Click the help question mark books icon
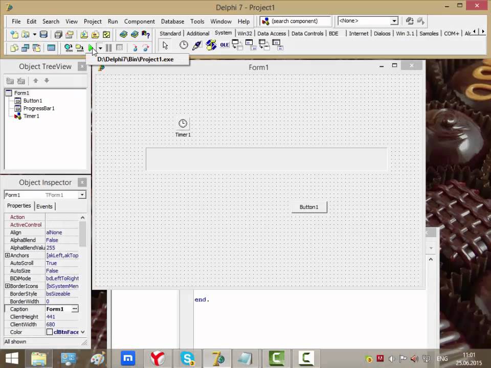 point(146,34)
